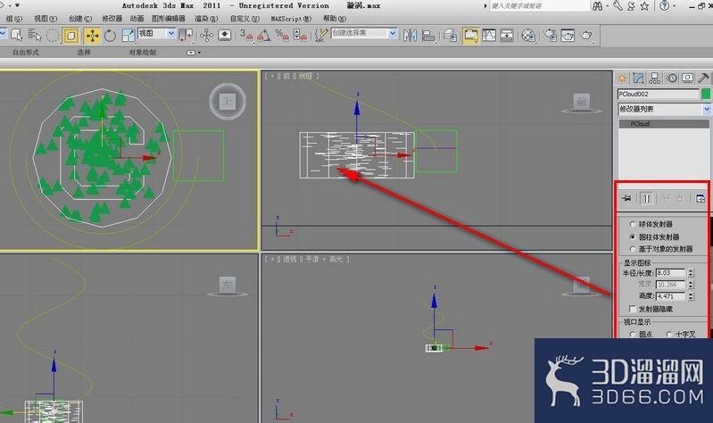Click the Render Production teapot icon
This screenshot has width=713, height=423.
(x=586, y=35)
